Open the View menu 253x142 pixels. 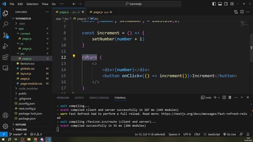point(45,4)
